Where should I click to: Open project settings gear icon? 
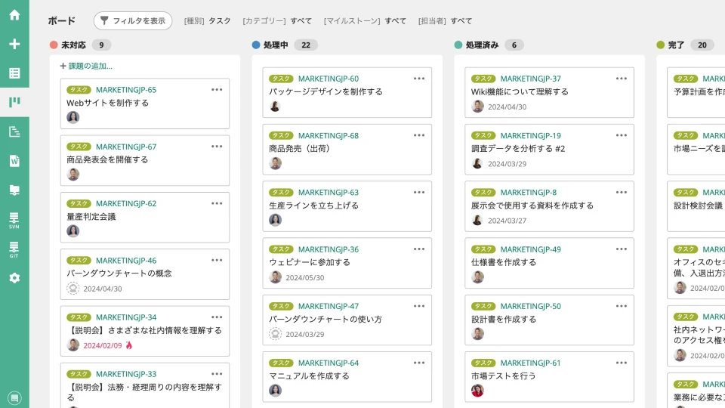coord(14,278)
